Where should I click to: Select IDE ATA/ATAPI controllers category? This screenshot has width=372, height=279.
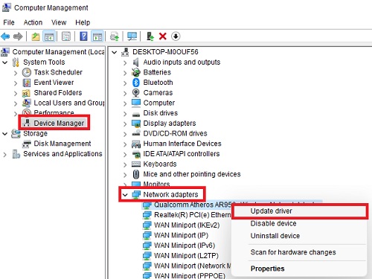pyautogui.click(x=182, y=154)
